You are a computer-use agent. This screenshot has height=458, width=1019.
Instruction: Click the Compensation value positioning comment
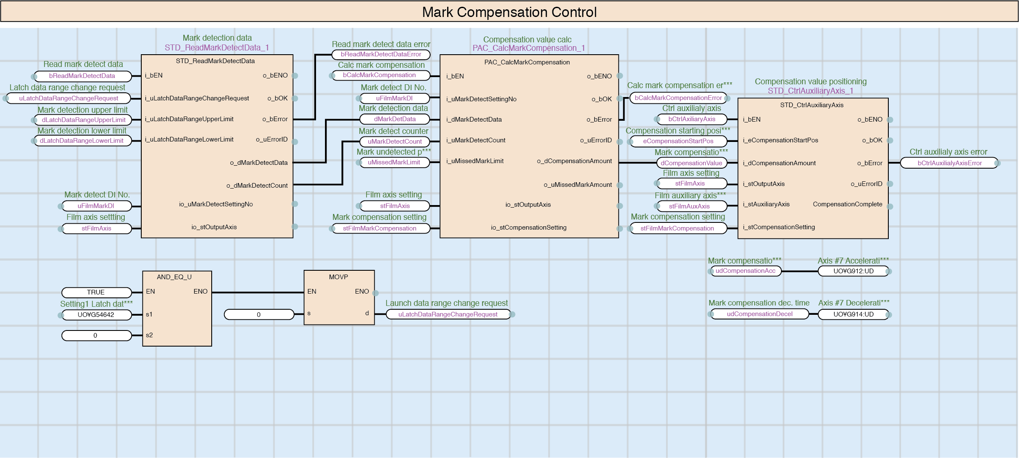(x=811, y=81)
